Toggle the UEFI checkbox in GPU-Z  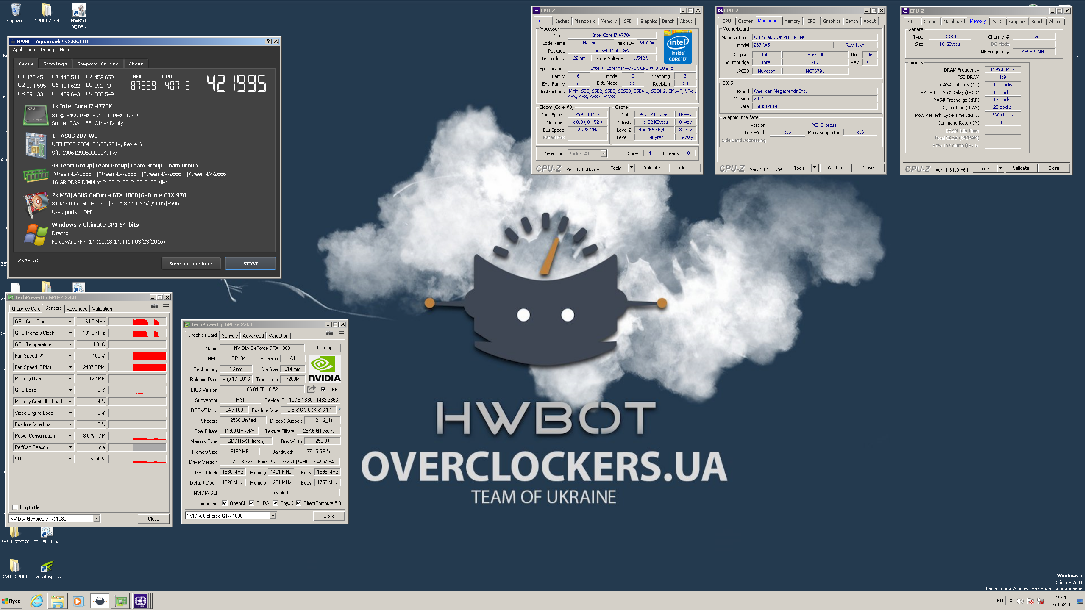point(323,389)
